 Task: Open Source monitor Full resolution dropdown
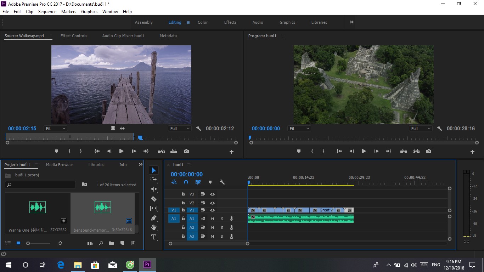tap(180, 129)
